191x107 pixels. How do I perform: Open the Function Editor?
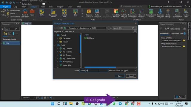(x=186, y=13)
